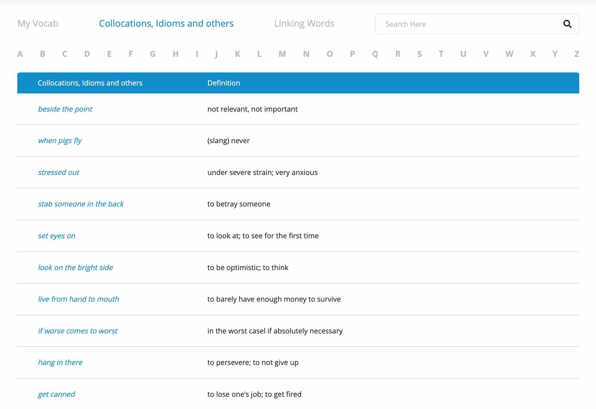Image resolution: width=596 pixels, height=409 pixels.
Task: Click the hang in there idiom link
Action: [60, 362]
